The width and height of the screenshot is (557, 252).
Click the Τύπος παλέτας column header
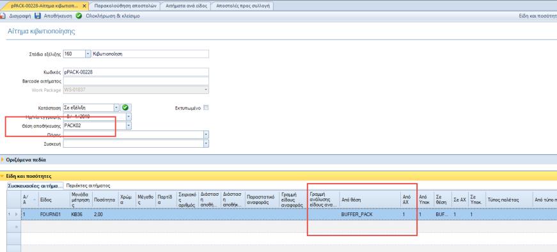point(508,200)
